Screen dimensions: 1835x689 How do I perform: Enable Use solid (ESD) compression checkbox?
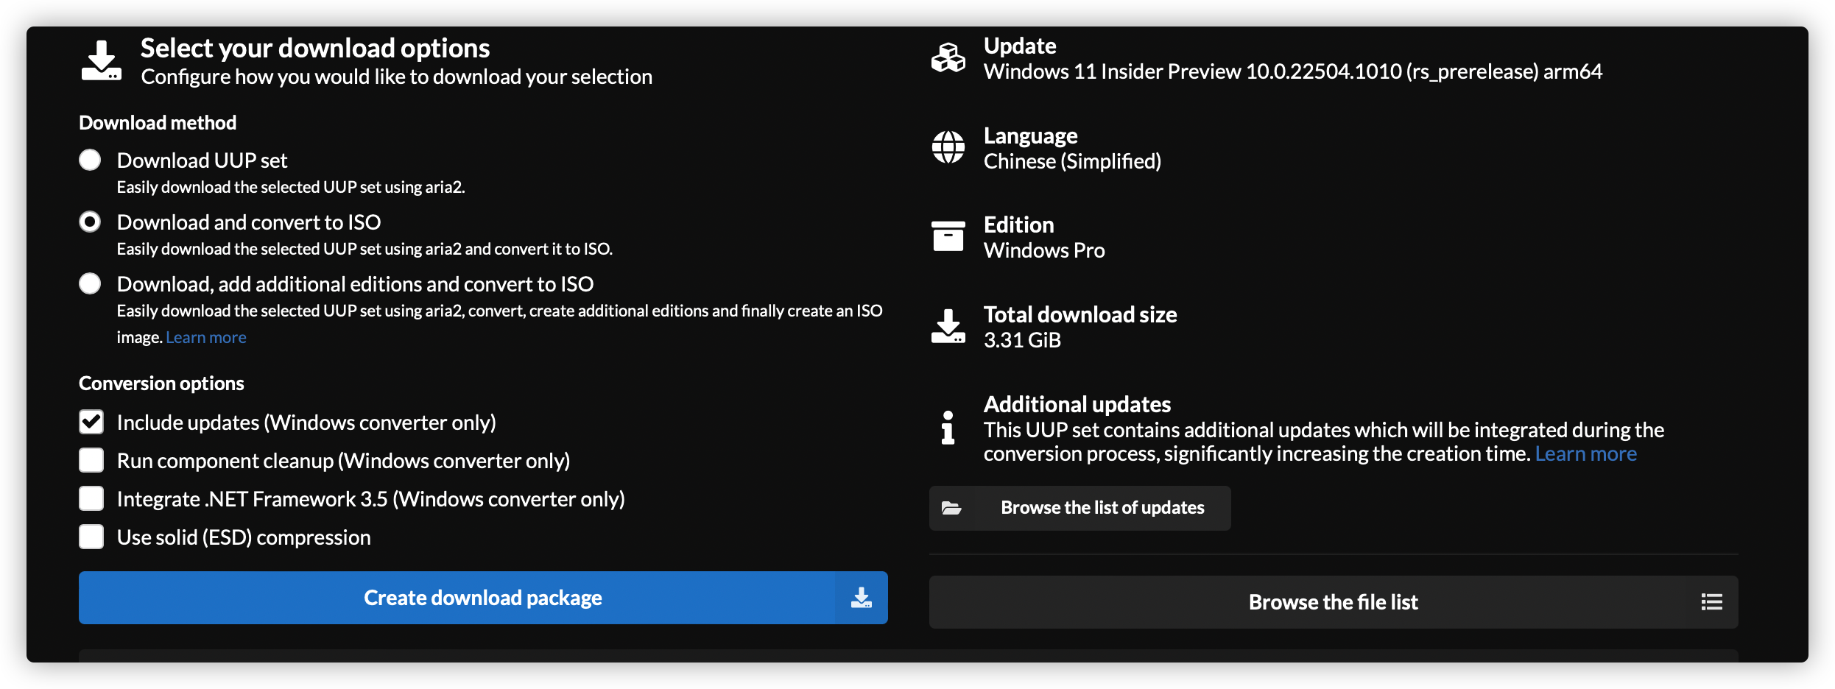point(91,537)
